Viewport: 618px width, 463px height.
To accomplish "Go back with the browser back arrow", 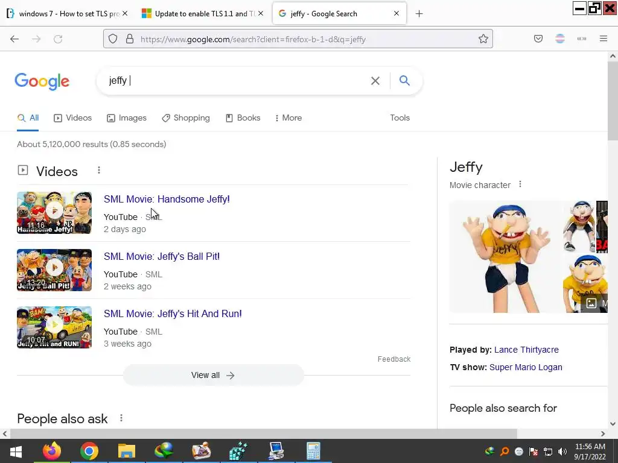I will click(14, 39).
